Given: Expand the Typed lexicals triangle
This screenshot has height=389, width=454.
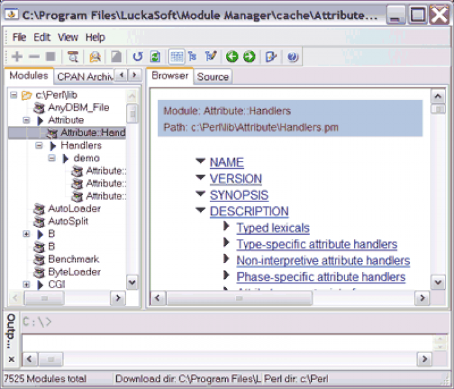Looking at the screenshot, I should (226, 226).
